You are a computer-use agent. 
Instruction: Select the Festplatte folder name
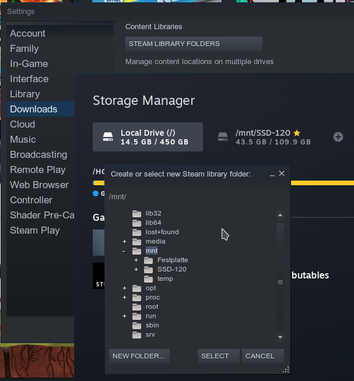[173, 260]
